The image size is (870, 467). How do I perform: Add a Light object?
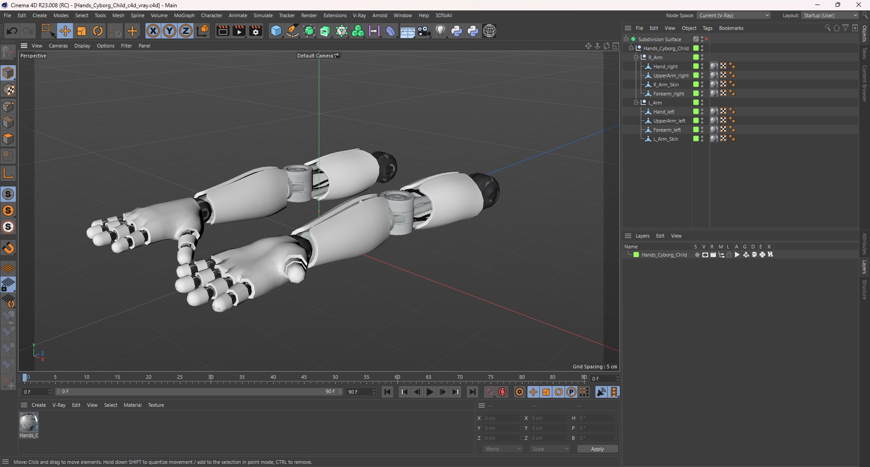[440, 31]
